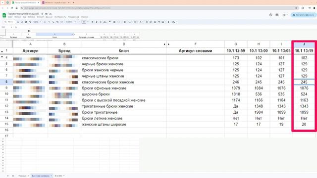Open the Extensions menu
This screenshot has width=317, height=178.
point(73,17)
